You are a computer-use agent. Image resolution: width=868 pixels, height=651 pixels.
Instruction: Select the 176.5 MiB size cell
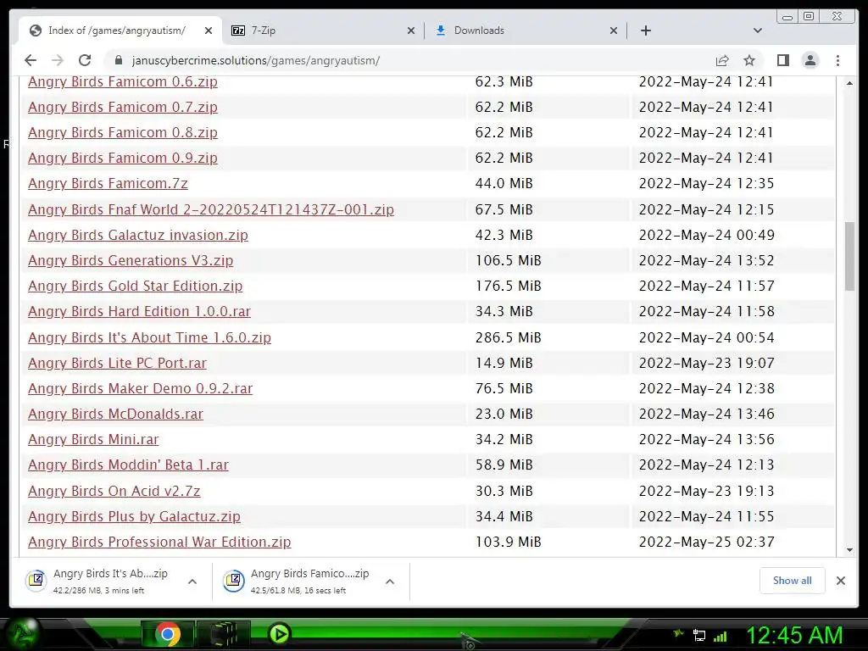coord(509,287)
